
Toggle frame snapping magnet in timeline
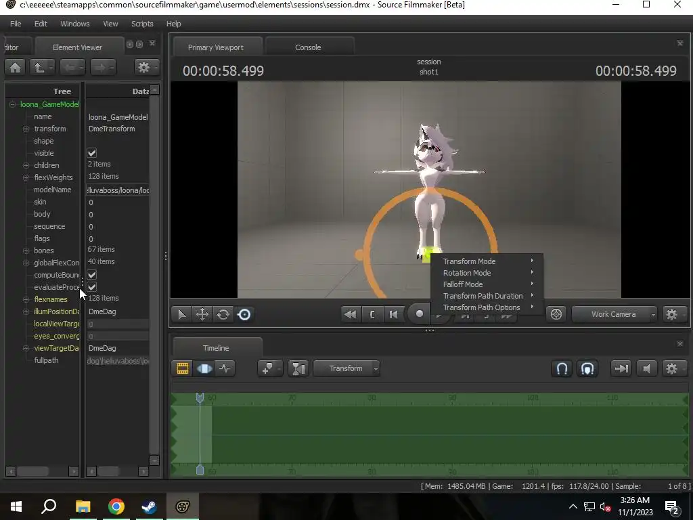587,368
